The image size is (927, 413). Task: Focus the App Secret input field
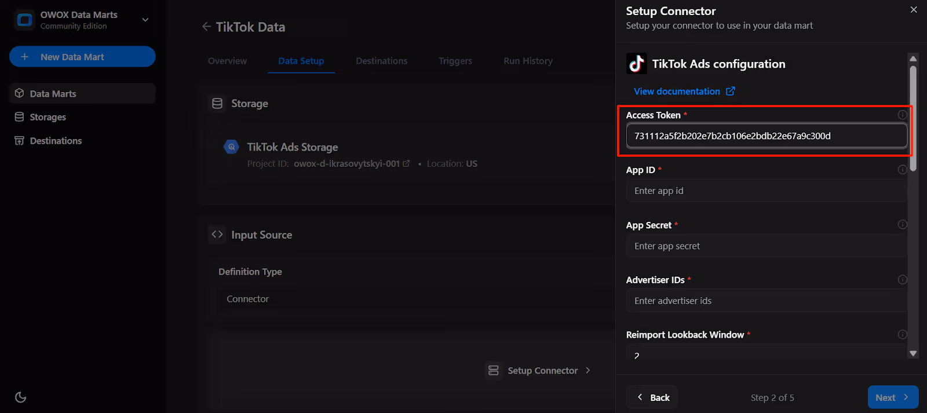tap(767, 246)
